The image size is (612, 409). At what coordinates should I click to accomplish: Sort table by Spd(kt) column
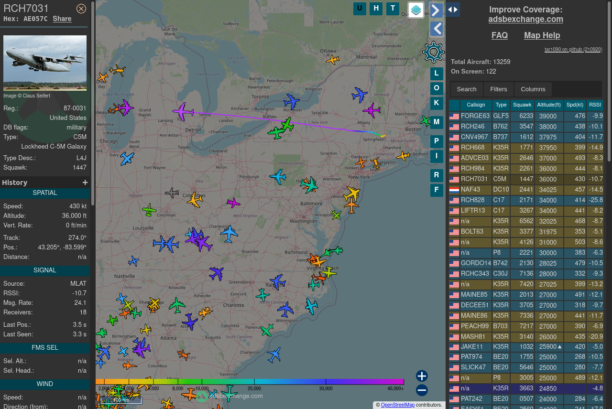click(x=575, y=105)
